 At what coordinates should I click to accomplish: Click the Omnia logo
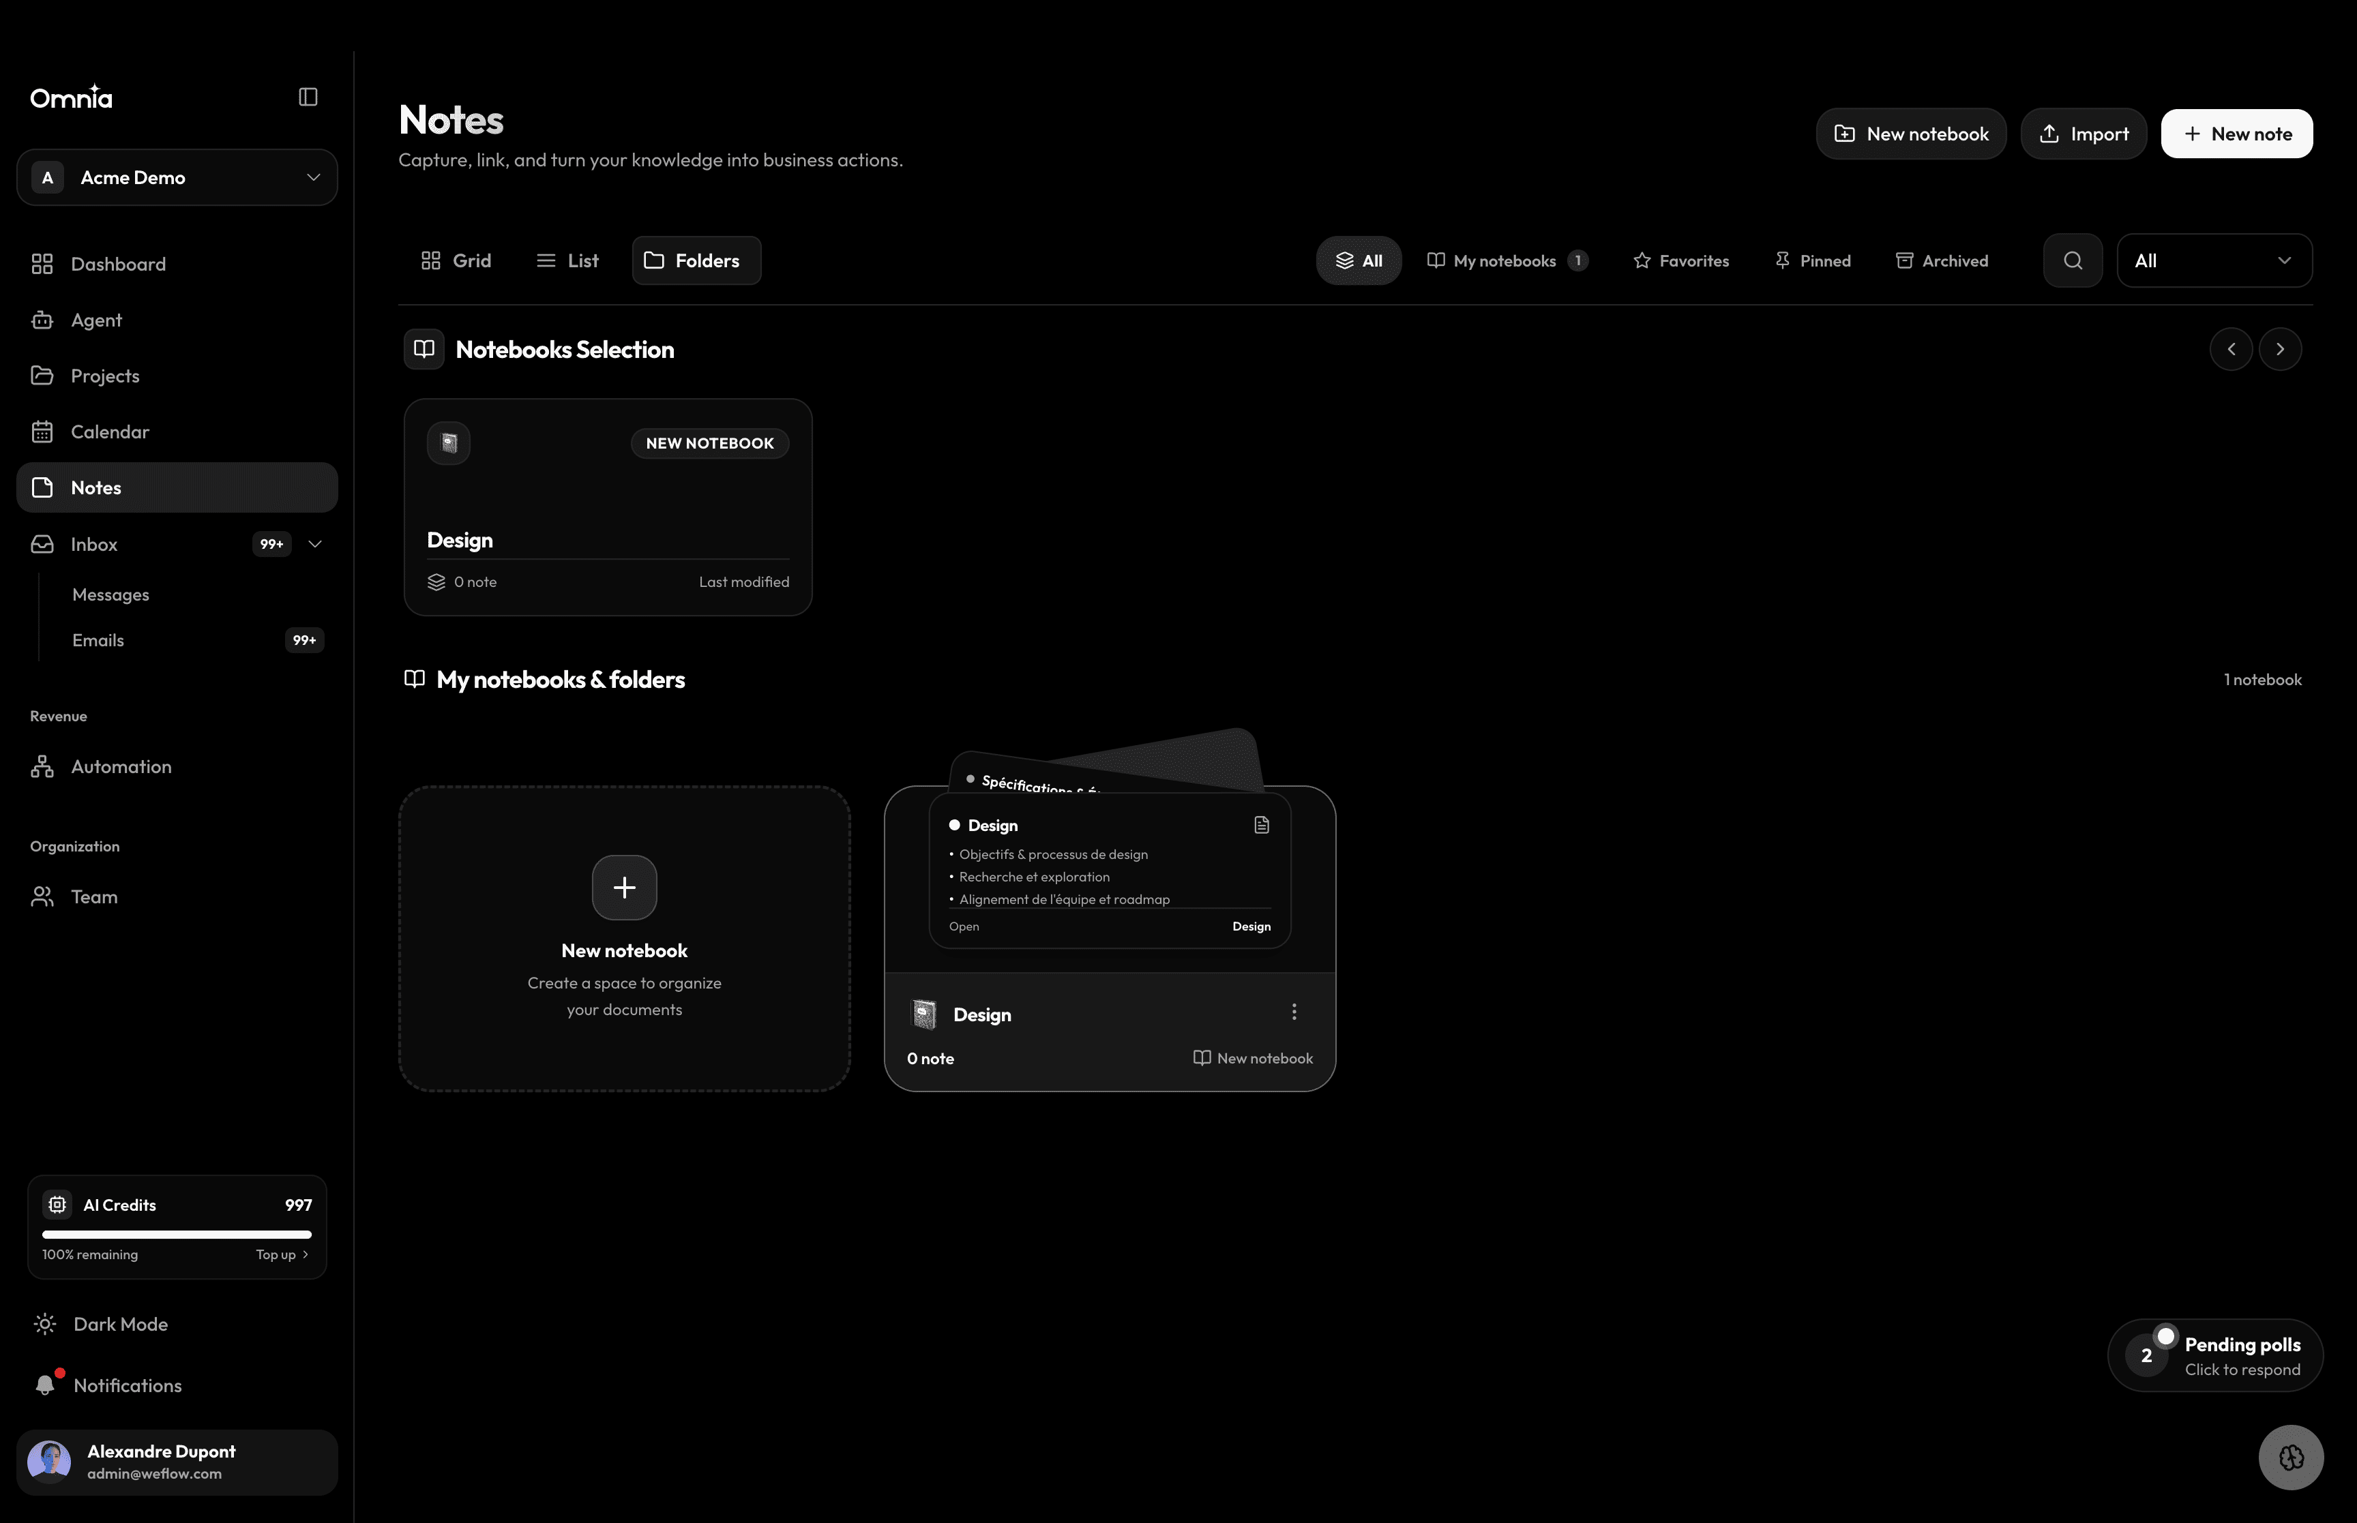coord(71,97)
